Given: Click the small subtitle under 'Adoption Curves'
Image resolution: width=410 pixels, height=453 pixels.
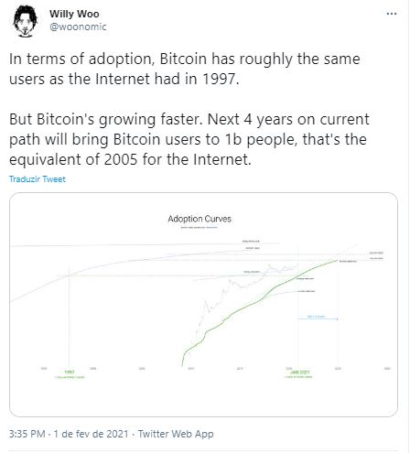Looking at the screenshot, I should point(200,227).
